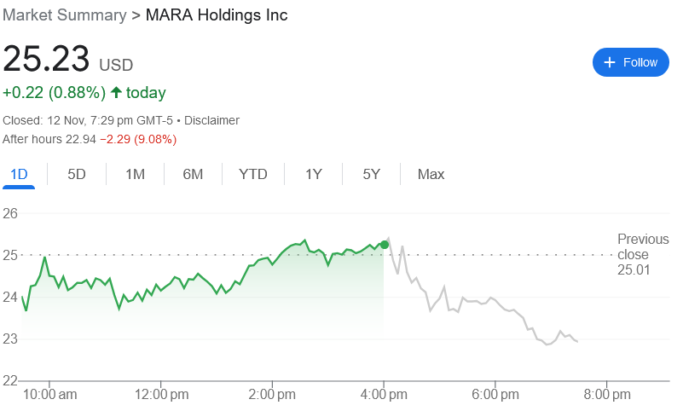683x411 pixels.
Task: Click the green current-price dot on chart
Action: point(385,245)
